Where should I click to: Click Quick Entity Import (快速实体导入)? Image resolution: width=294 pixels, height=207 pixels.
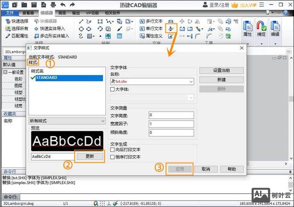(50, 29)
